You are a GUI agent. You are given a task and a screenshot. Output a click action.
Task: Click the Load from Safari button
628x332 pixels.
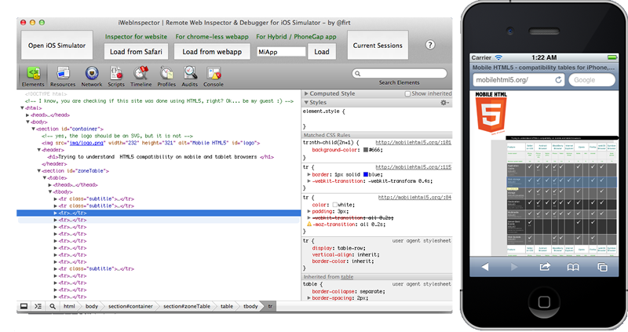click(136, 52)
